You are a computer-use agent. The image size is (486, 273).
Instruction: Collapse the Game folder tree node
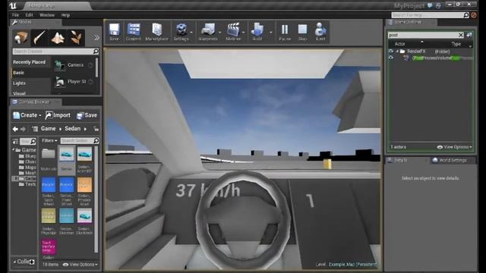(x=14, y=150)
